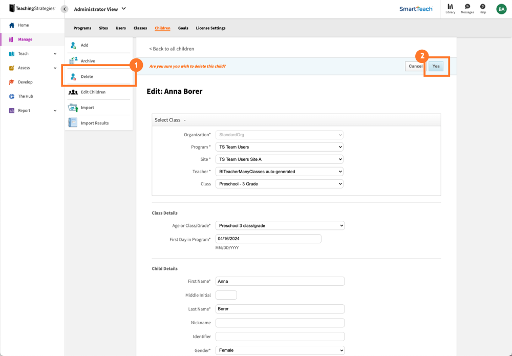The image size is (512, 356).
Task: Collapse the Select Class section
Action: click(x=185, y=119)
